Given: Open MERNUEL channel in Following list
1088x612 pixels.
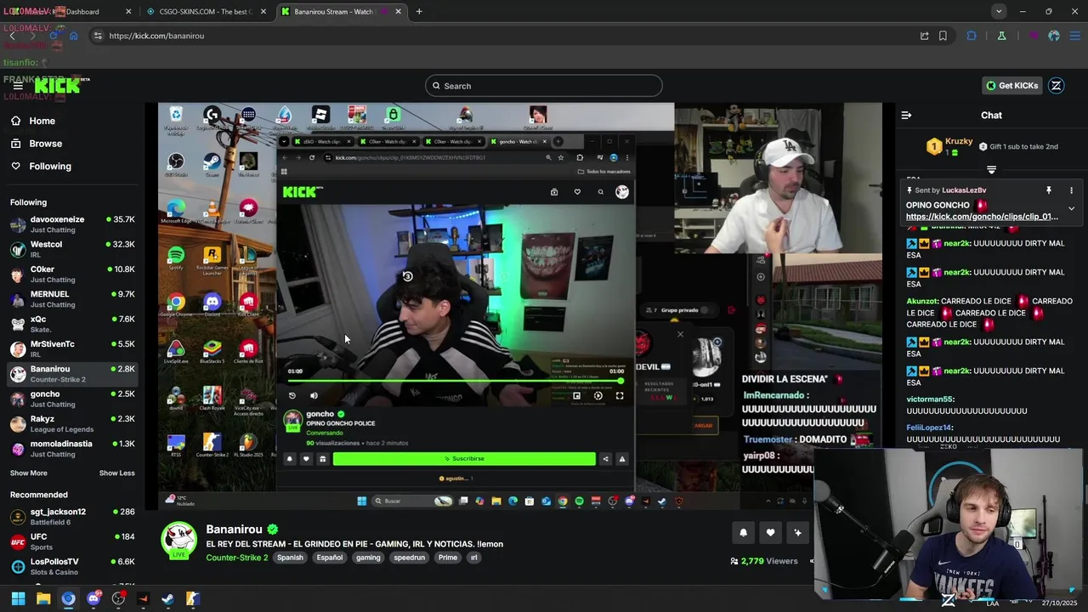Looking at the screenshot, I should point(72,299).
